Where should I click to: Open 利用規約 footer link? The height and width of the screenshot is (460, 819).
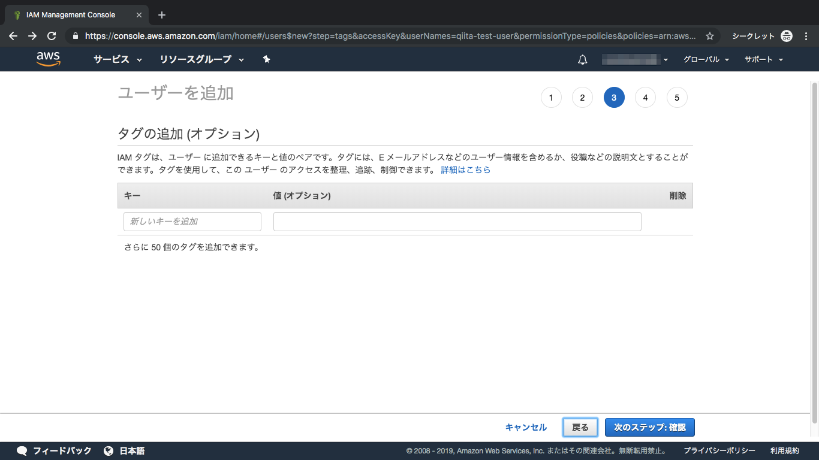tap(785, 451)
